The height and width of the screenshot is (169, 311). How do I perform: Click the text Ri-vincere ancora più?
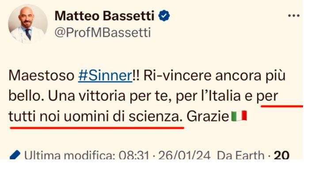tap(214, 76)
